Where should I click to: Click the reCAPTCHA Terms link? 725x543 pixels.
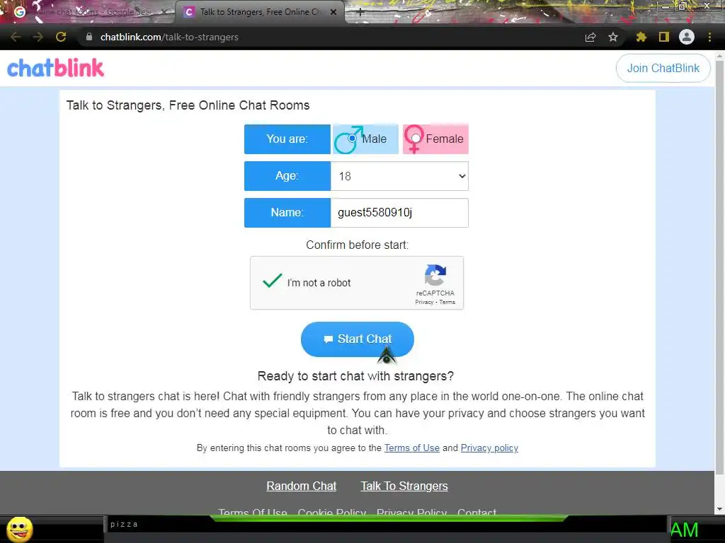tap(447, 302)
